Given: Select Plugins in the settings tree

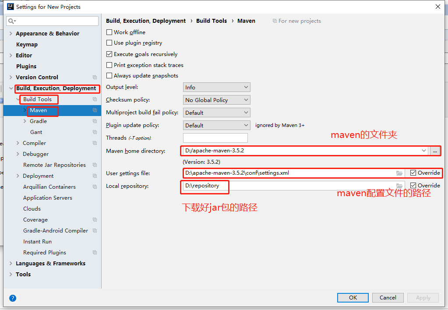Looking at the screenshot, I should point(26,66).
